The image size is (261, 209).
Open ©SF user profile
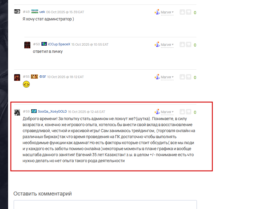(x=43, y=77)
